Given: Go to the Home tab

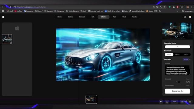Looking at the screenshot, I should 59,17.
